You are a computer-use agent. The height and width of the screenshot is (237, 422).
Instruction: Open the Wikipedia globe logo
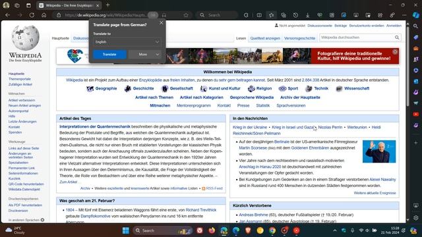pyautogui.click(x=25, y=38)
